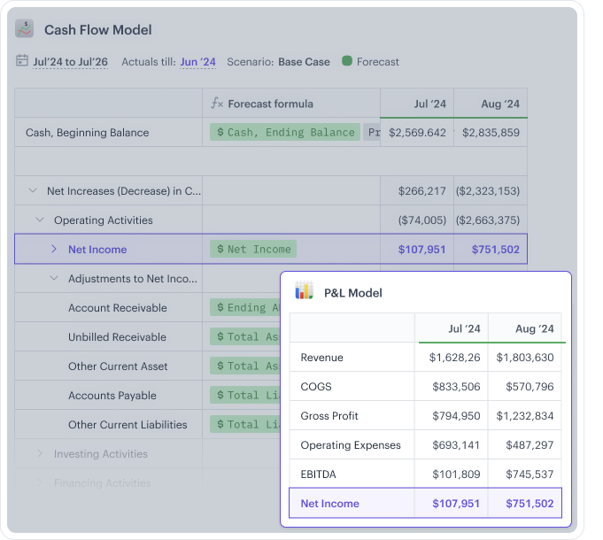Click the P&L Model panel title
The width and height of the screenshot is (603, 540).
tap(353, 293)
